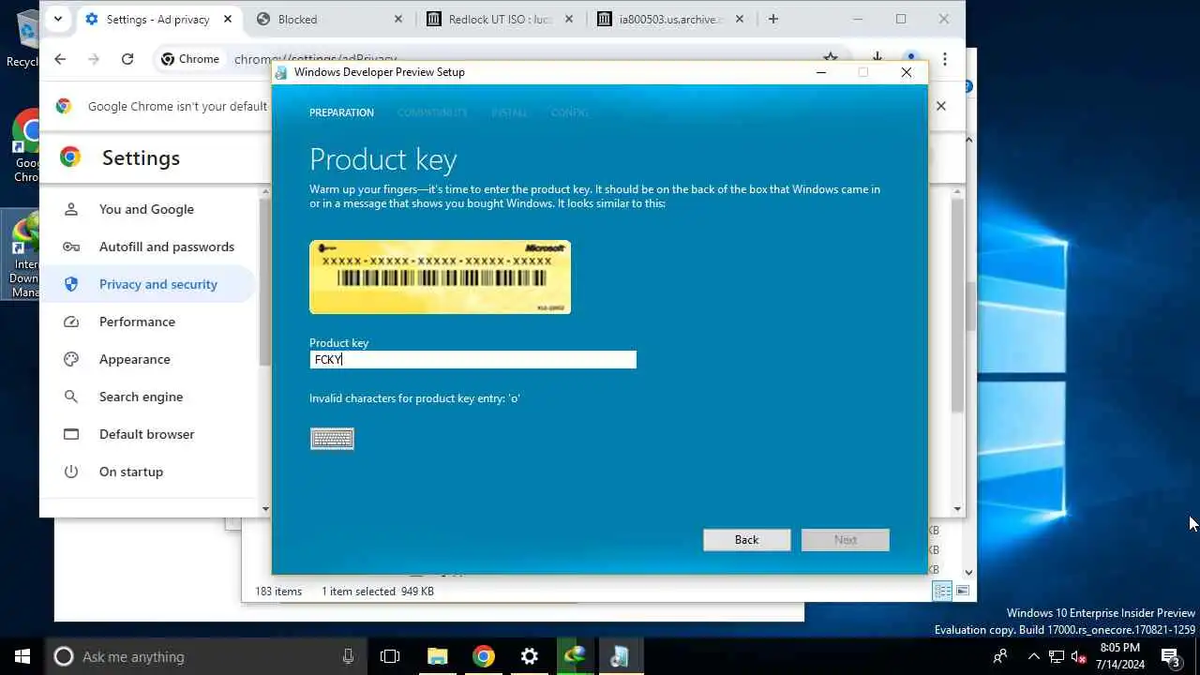Viewport: 1200px width, 675px height.
Task: Open the Chrome three-dot menu
Action: (x=945, y=59)
